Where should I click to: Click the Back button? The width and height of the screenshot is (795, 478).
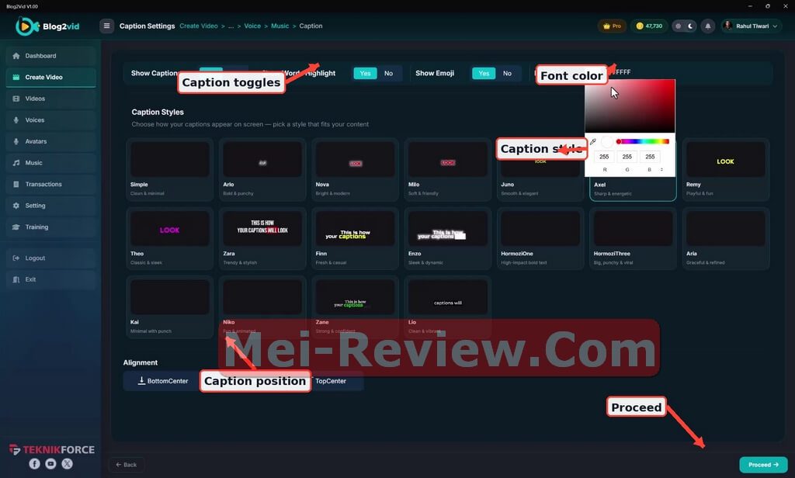[127, 464]
